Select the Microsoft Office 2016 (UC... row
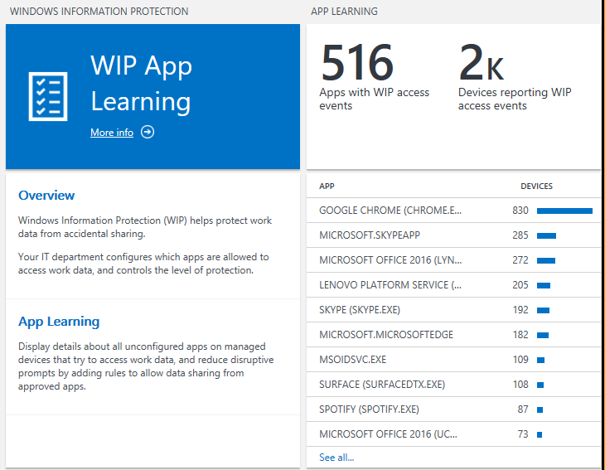The image size is (605, 470). point(454,434)
